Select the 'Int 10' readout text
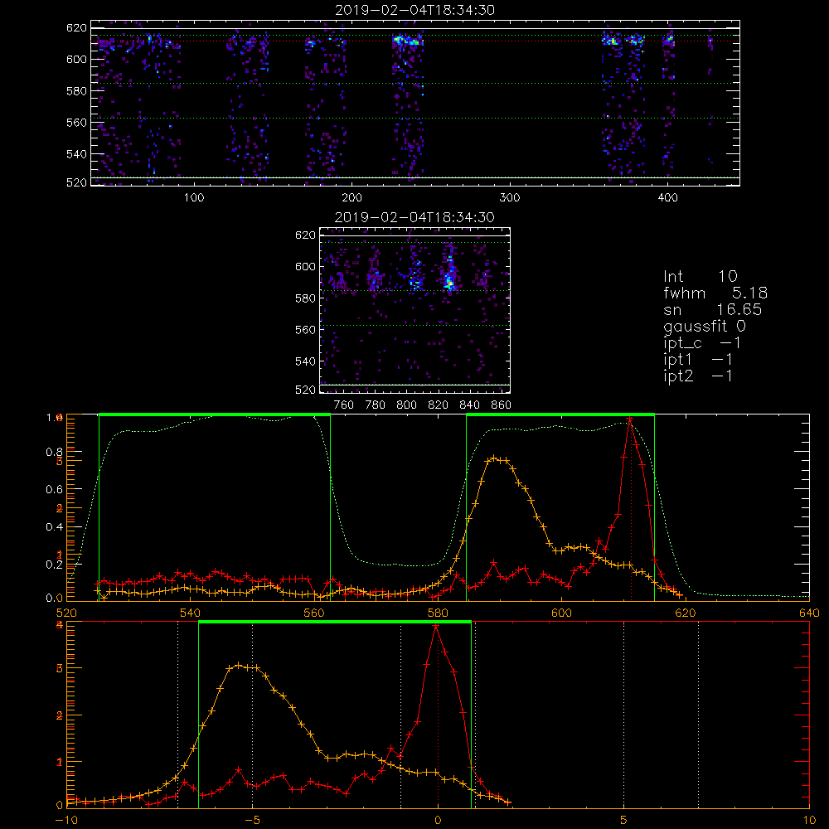This screenshot has width=829, height=829. point(700,277)
